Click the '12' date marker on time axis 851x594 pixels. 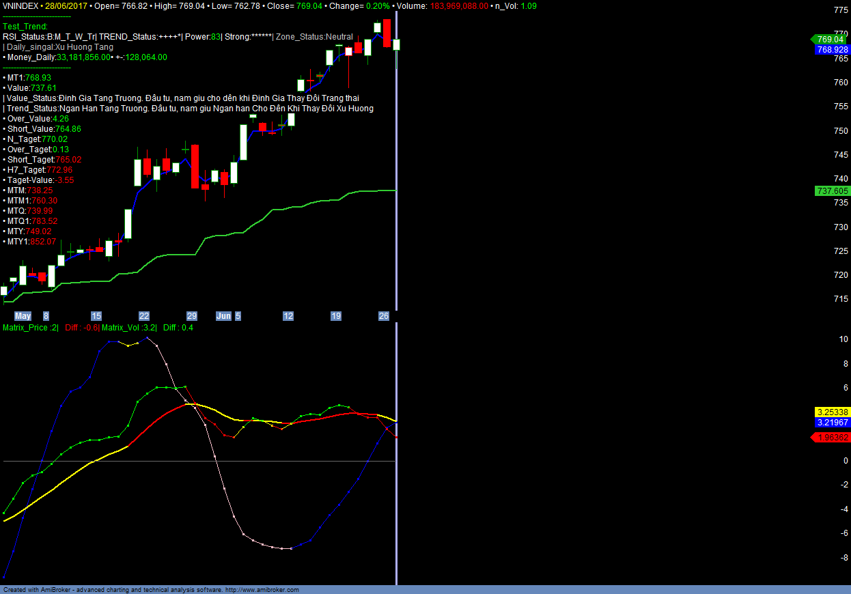(x=288, y=316)
